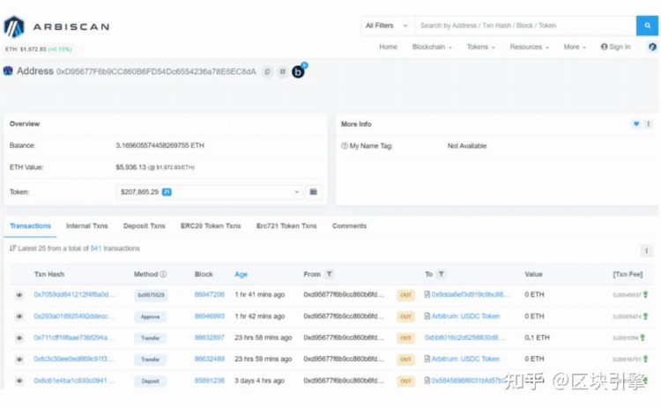Click the black Blockscan chat icon
The width and height of the screenshot is (661, 408).
point(298,71)
